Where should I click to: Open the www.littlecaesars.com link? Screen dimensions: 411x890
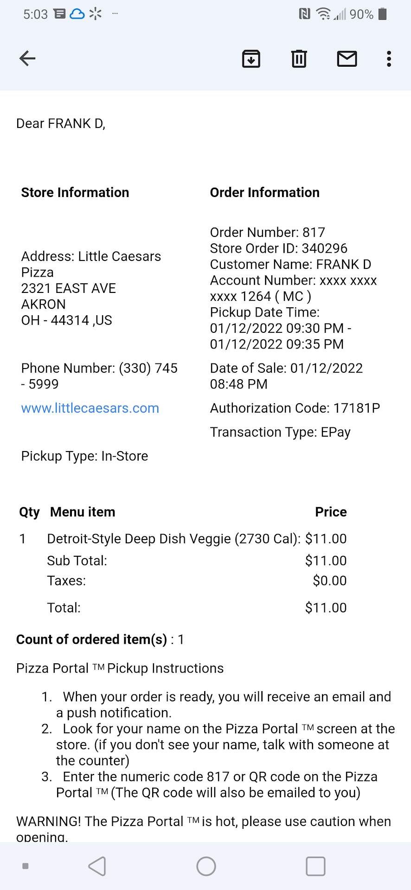[90, 408]
